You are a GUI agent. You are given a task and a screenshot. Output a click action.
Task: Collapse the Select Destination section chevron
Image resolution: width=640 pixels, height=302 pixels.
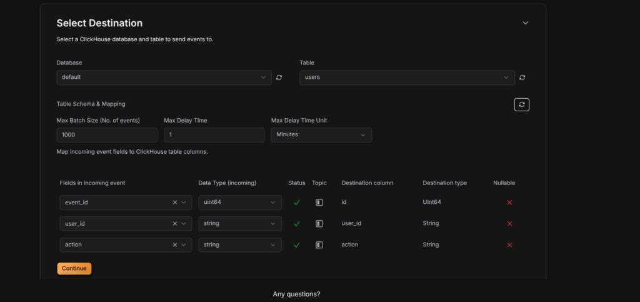526,23
